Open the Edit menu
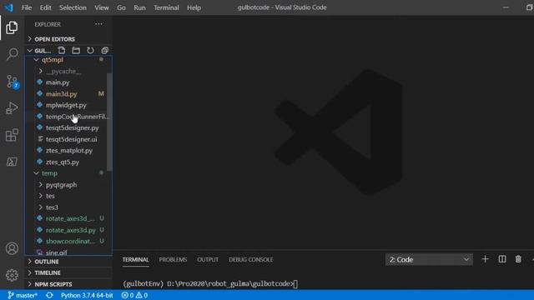 (45, 7)
